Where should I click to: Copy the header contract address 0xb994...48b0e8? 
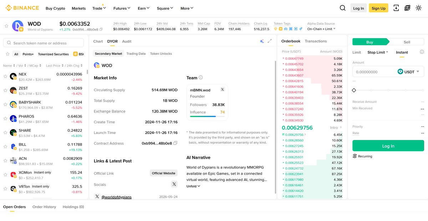point(101,29)
